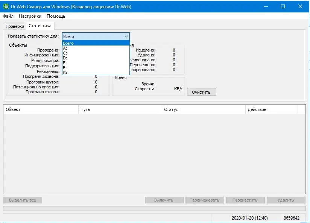Click the Перемещено: label
The width and height of the screenshot is (310, 223).
(x=143, y=65)
